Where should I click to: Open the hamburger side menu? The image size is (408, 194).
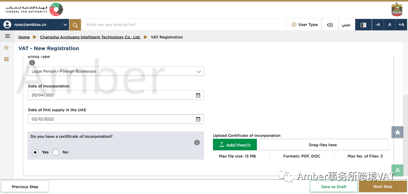(7, 36)
